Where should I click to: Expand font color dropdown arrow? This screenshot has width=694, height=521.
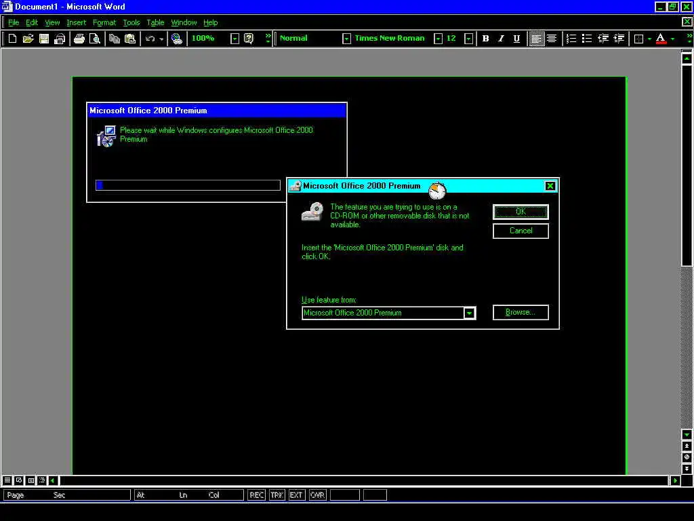(673, 39)
